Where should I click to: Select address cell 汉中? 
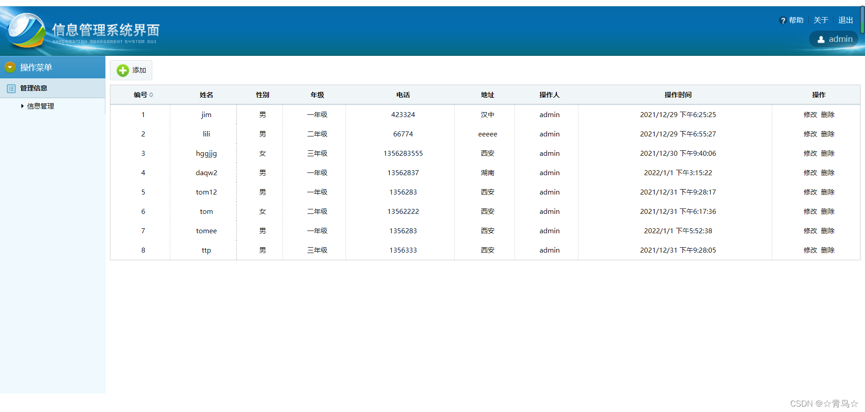coord(487,115)
